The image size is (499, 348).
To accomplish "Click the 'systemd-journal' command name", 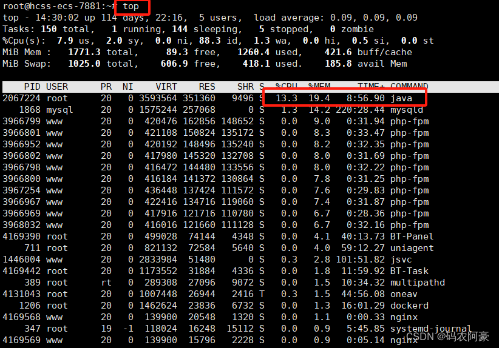I will click(x=431, y=329).
